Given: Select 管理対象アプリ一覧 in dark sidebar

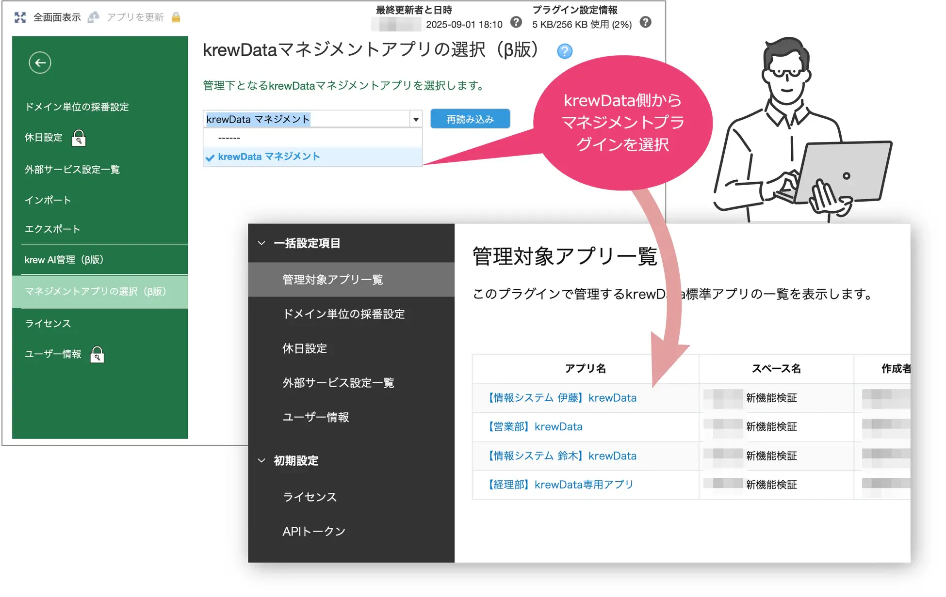Looking at the screenshot, I should coord(333,280).
